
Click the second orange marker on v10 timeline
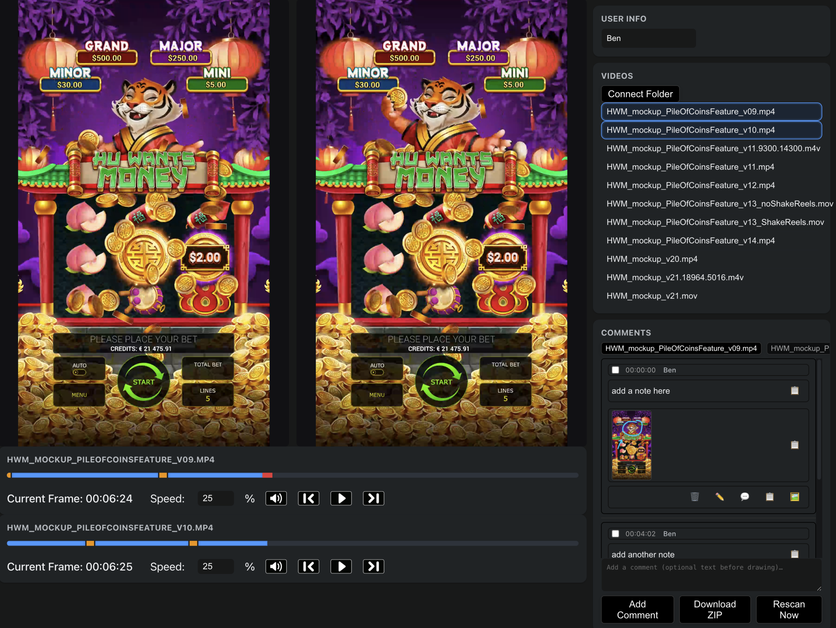coord(193,543)
